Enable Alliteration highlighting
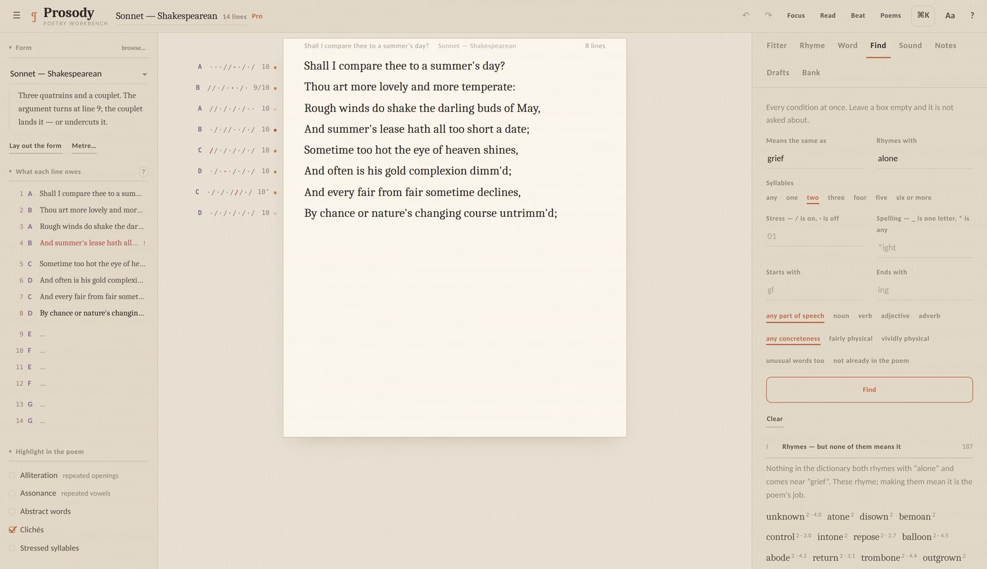Viewport: 987px width, 569px height. coord(12,475)
